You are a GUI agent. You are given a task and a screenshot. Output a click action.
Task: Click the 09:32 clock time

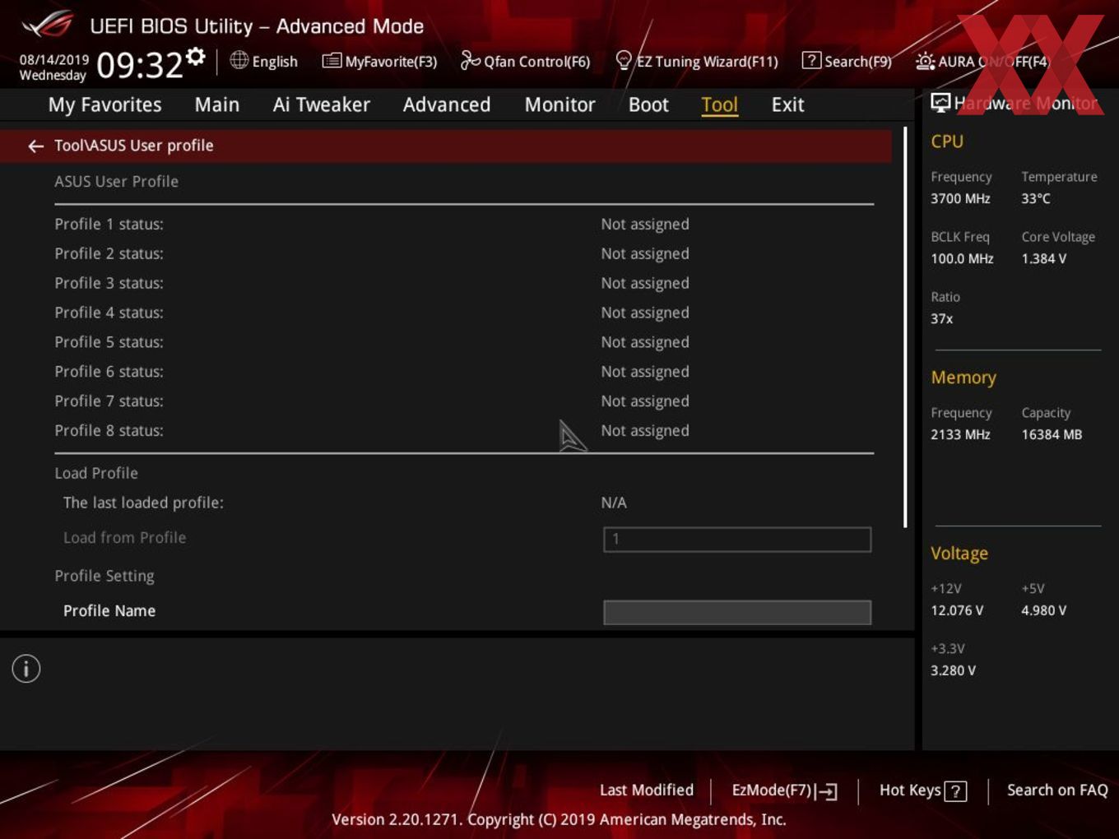pyautogui.click(x=139, y=65)
